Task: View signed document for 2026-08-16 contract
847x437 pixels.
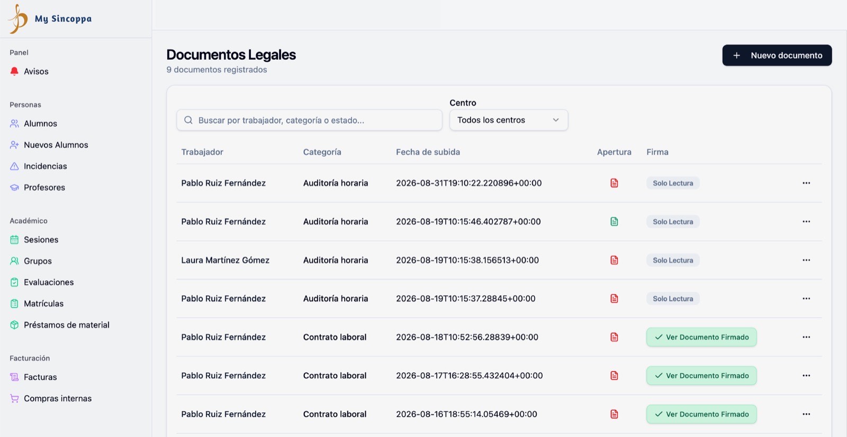Action: click(701, 414)
